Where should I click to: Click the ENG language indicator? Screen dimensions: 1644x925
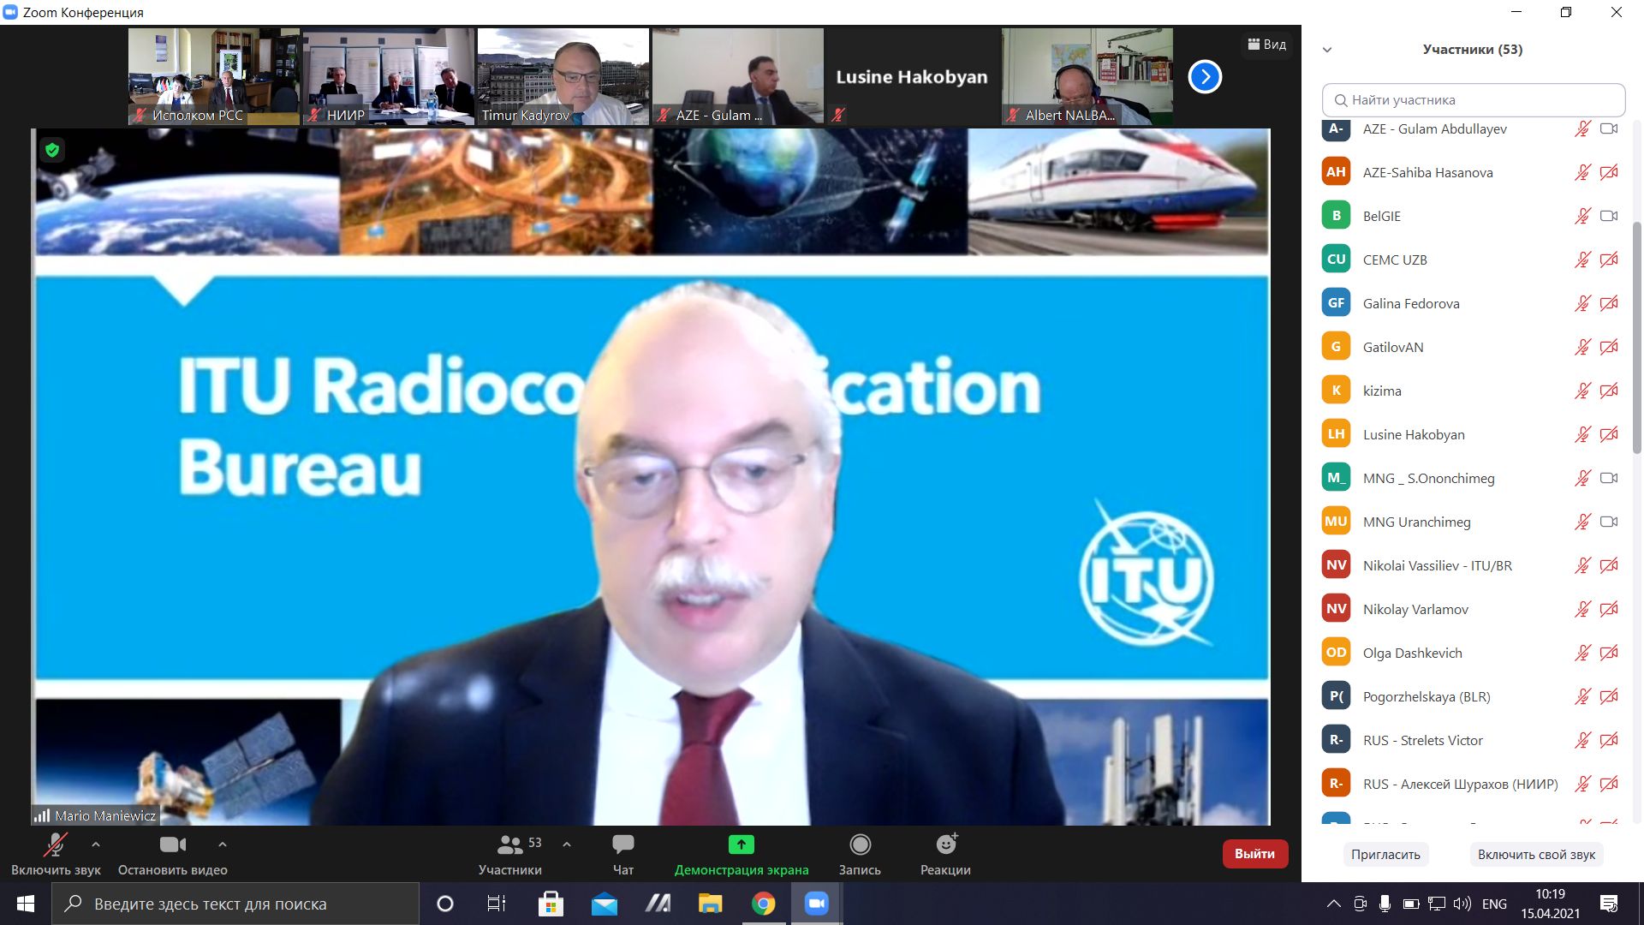(x=1494, y=904)
